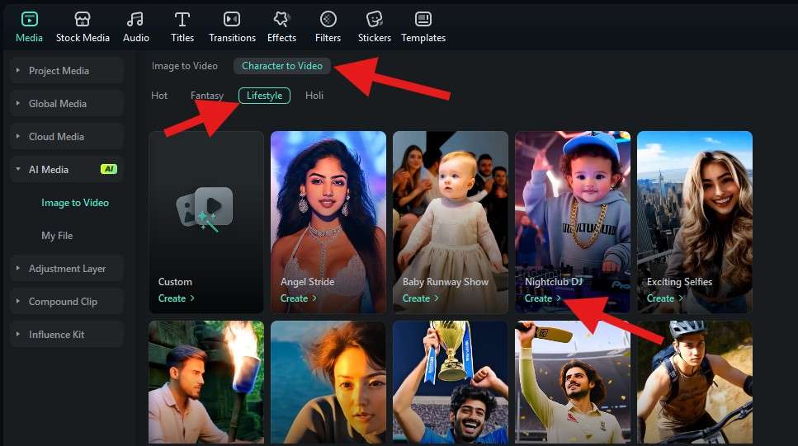
Task: Click the Custom card title text
Action: pyautogui.click(x=175, y=282)
